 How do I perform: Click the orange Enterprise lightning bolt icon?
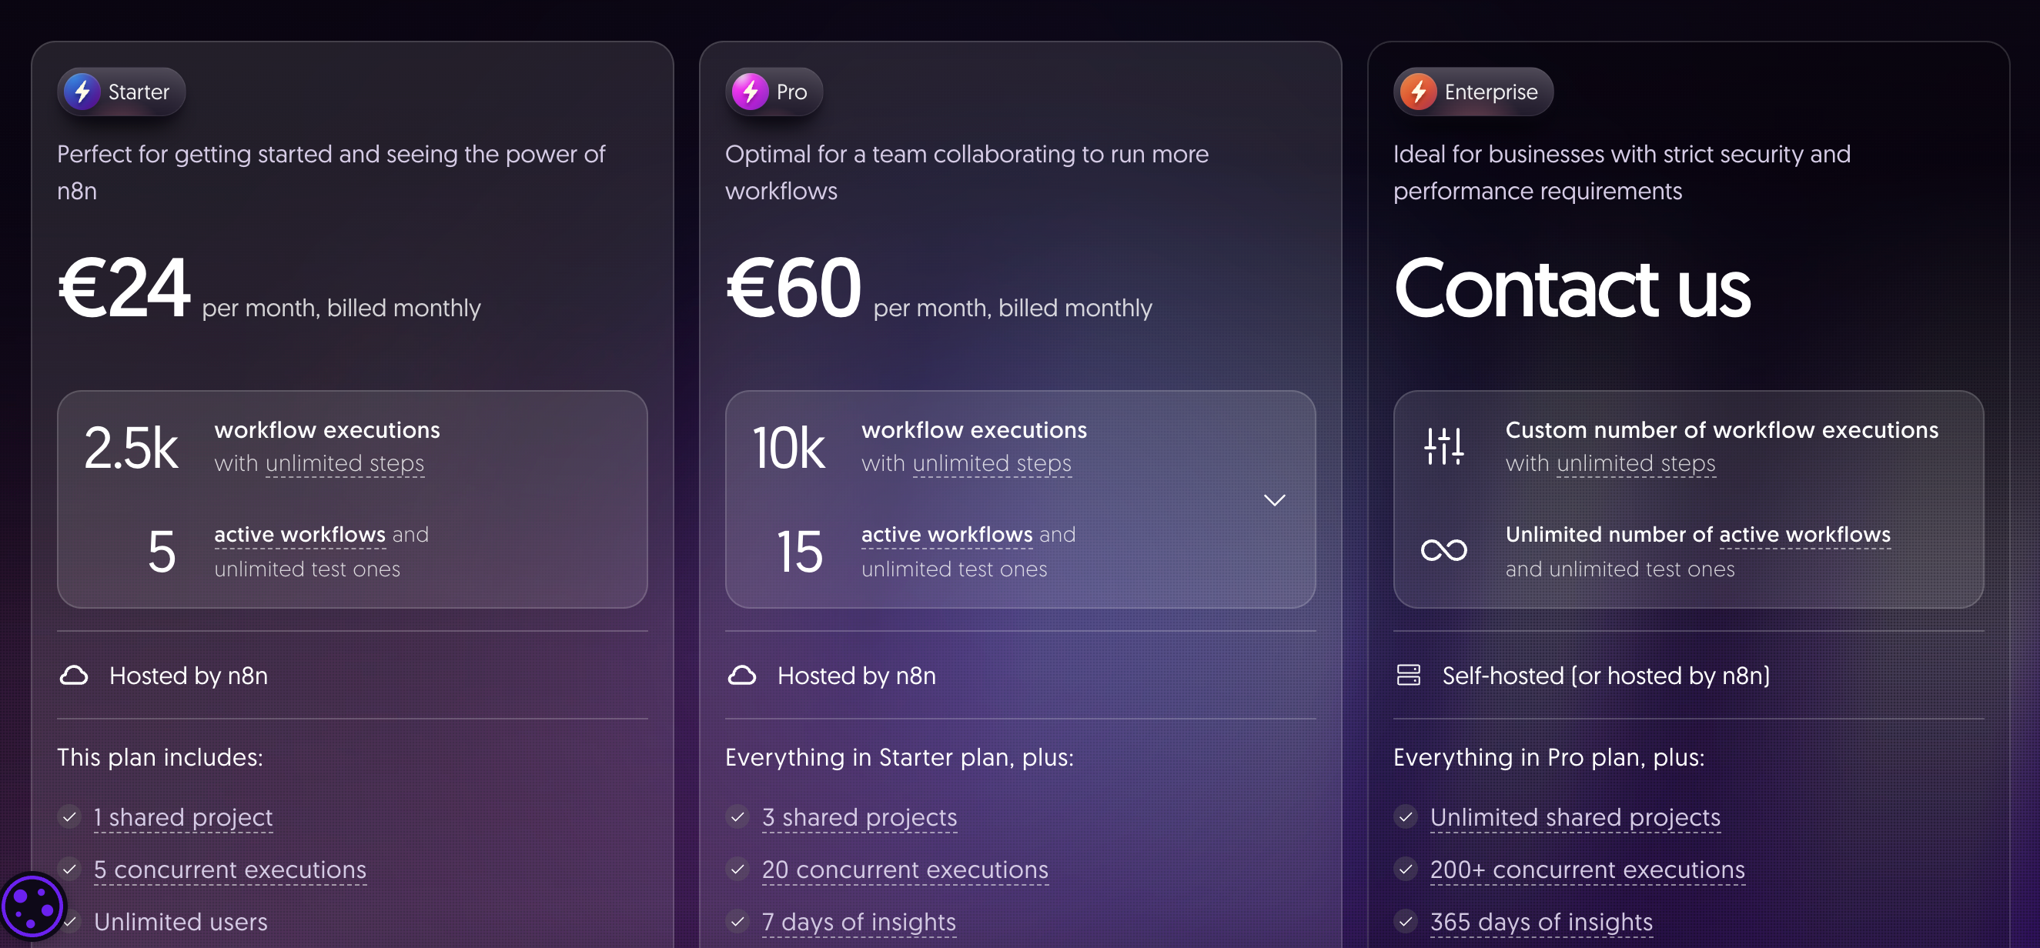pos(1418,92)
